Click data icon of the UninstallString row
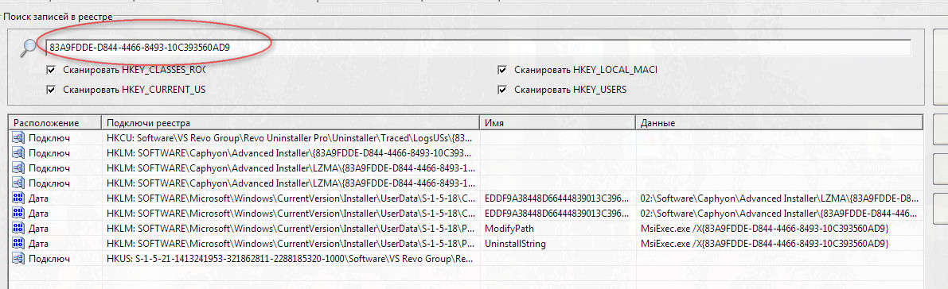 18,244
